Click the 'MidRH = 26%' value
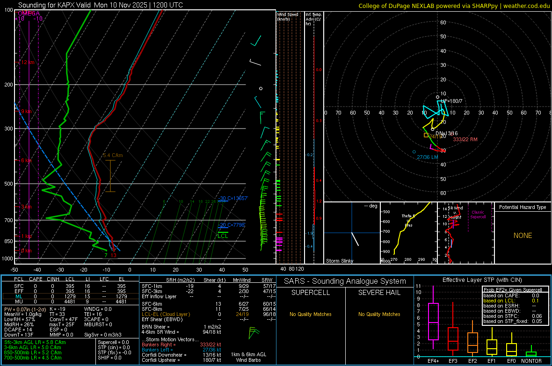This screenshot has height=366, width=552. pos(19,324)
